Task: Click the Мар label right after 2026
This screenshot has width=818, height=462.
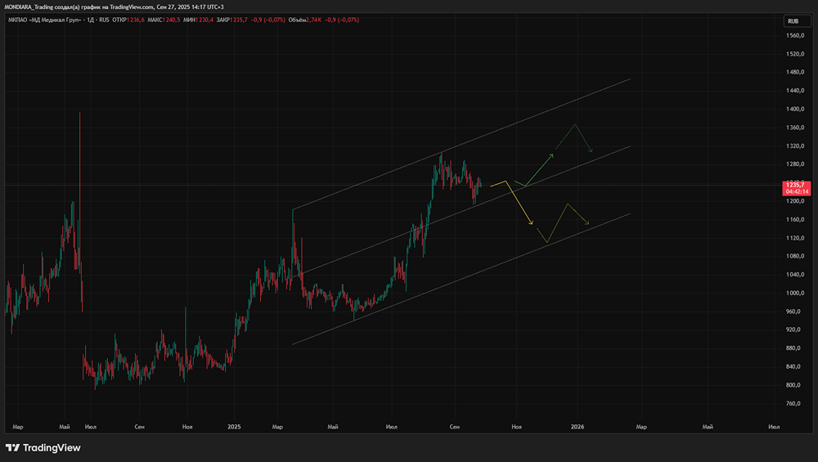Action: click(x=641, y=427)
